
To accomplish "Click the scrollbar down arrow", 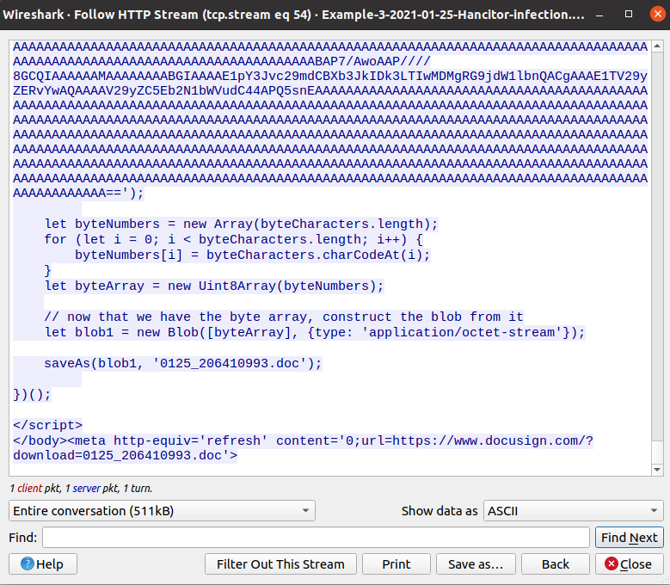I will pos(657,470).
